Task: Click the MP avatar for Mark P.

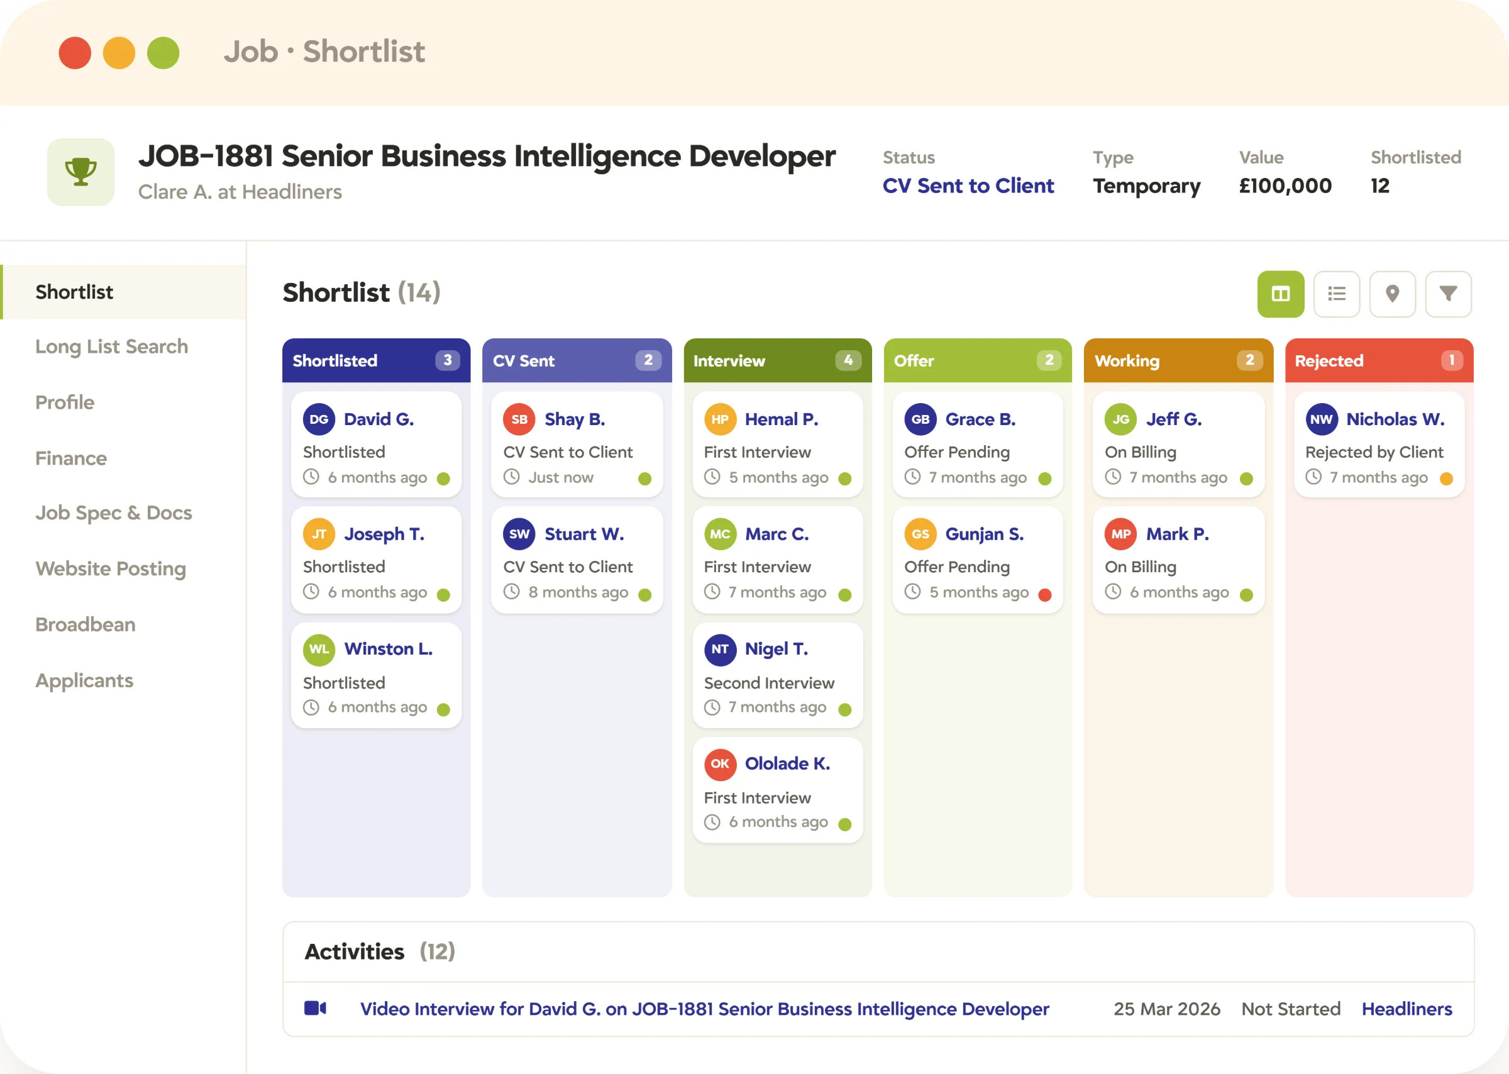Action: point(1121,534)
